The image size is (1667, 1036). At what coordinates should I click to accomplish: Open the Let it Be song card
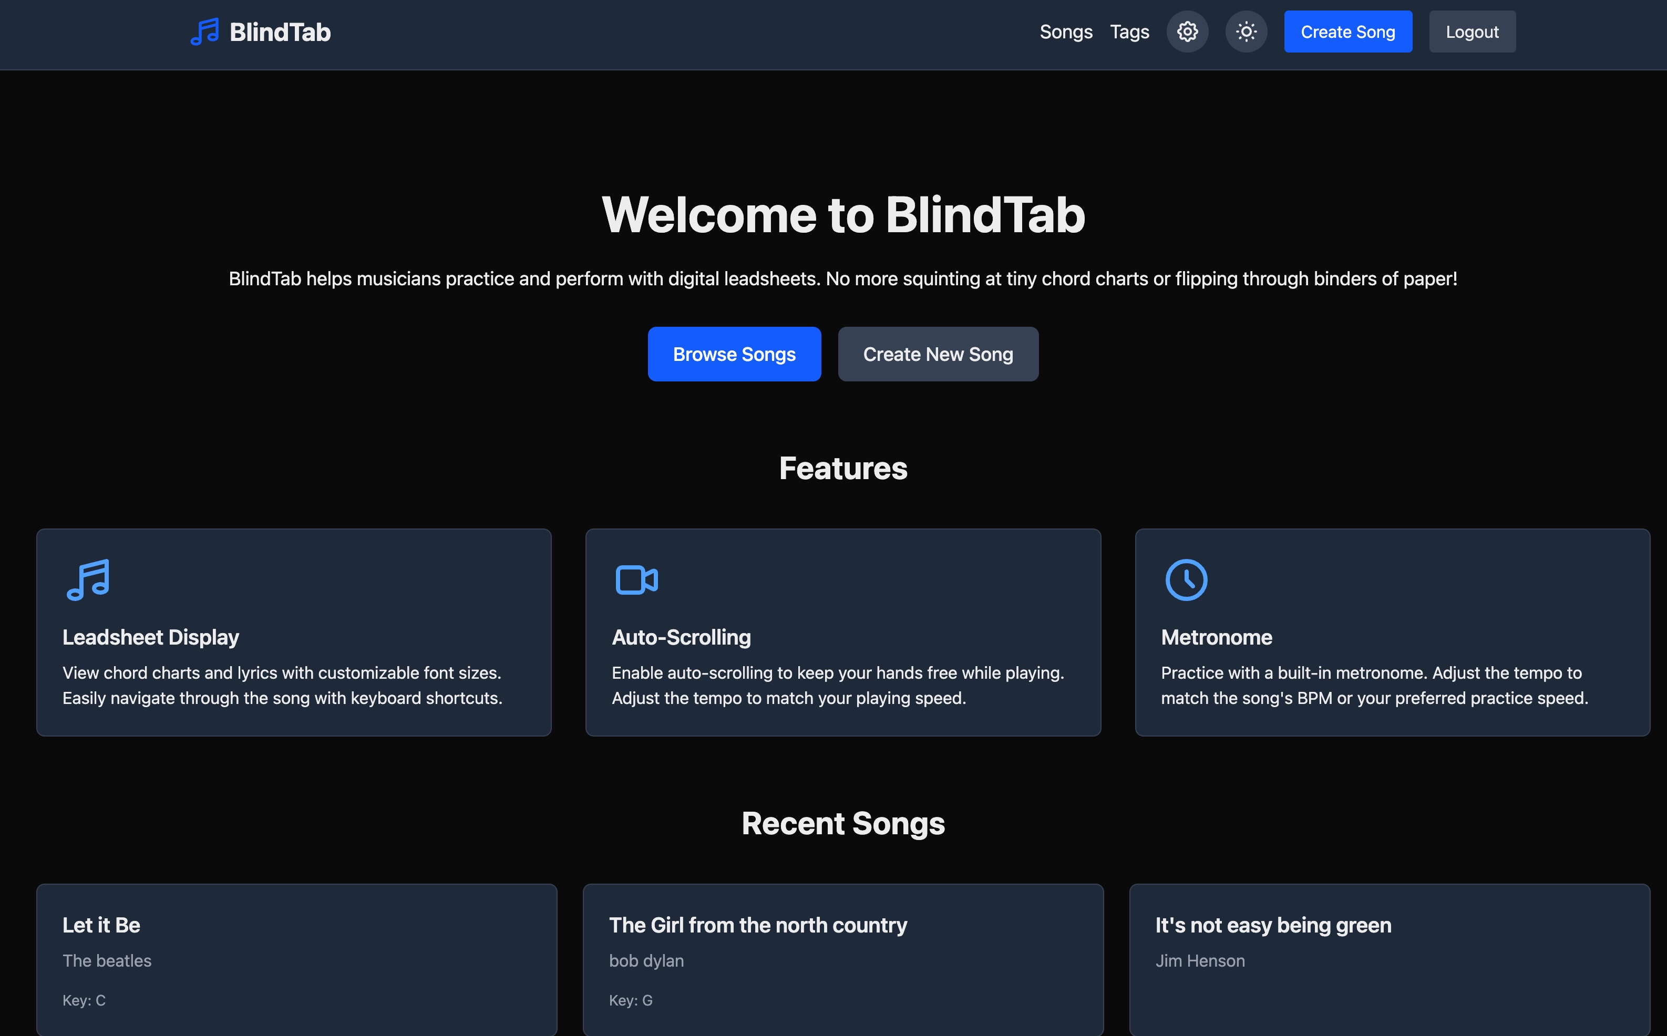[x=297, y=960]
